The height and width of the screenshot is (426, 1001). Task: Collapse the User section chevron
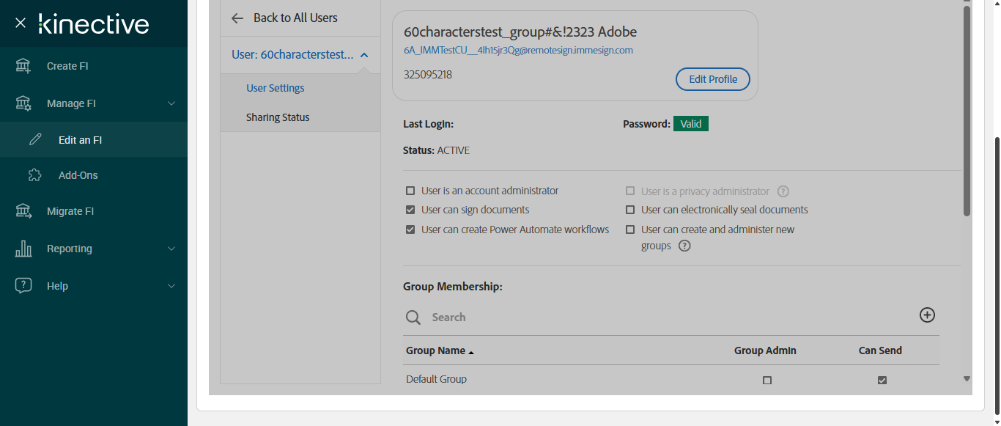click(364, 55)
